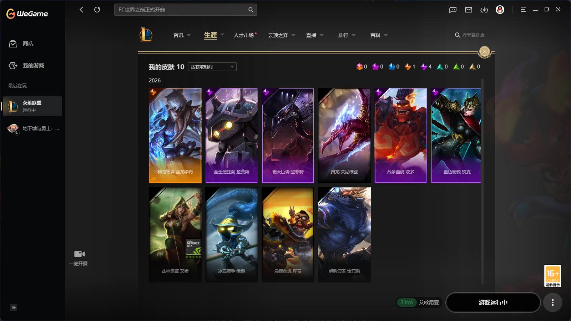571x321 pixels.
Task: Switch to the 生涯 tab
Action: pos(211,35)
